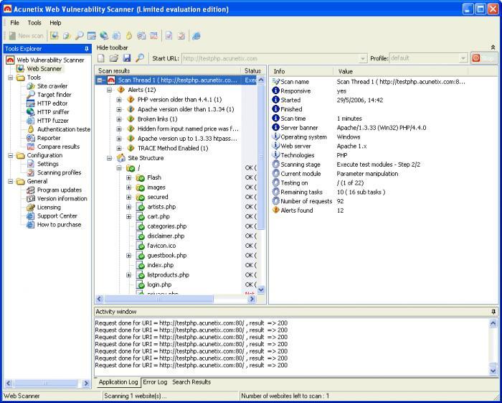Click the Scan results column header
This screenshot has width=502, height=403.
click(168, 71)
